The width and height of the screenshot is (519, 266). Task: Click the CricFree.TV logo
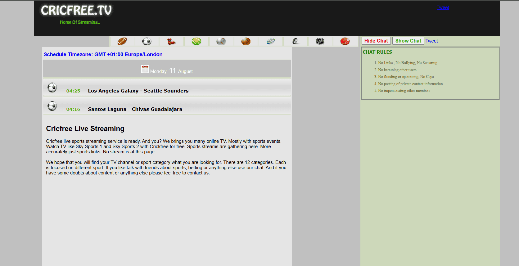[76, 11]
